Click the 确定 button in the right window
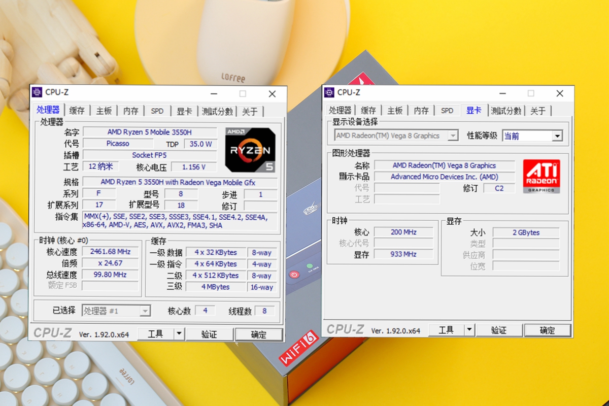Image resolution: width=609 pixels, height=406 pixels. 548,329
